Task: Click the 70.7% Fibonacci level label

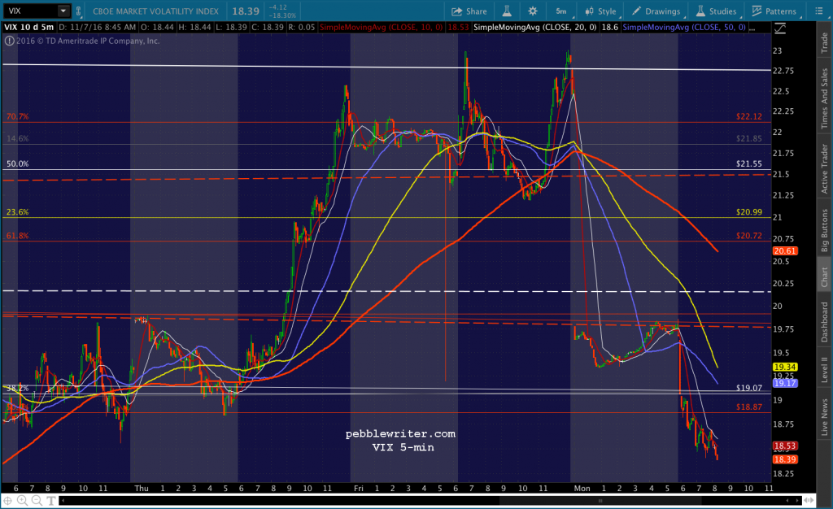Action: point(18,116)
